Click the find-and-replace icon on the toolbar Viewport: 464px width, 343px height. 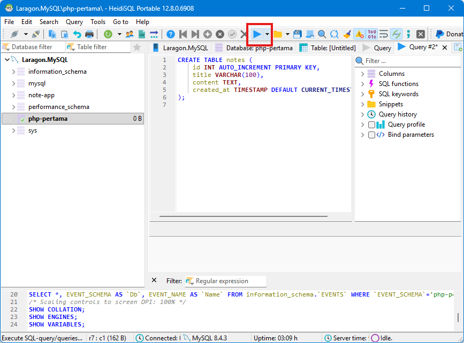334,34
